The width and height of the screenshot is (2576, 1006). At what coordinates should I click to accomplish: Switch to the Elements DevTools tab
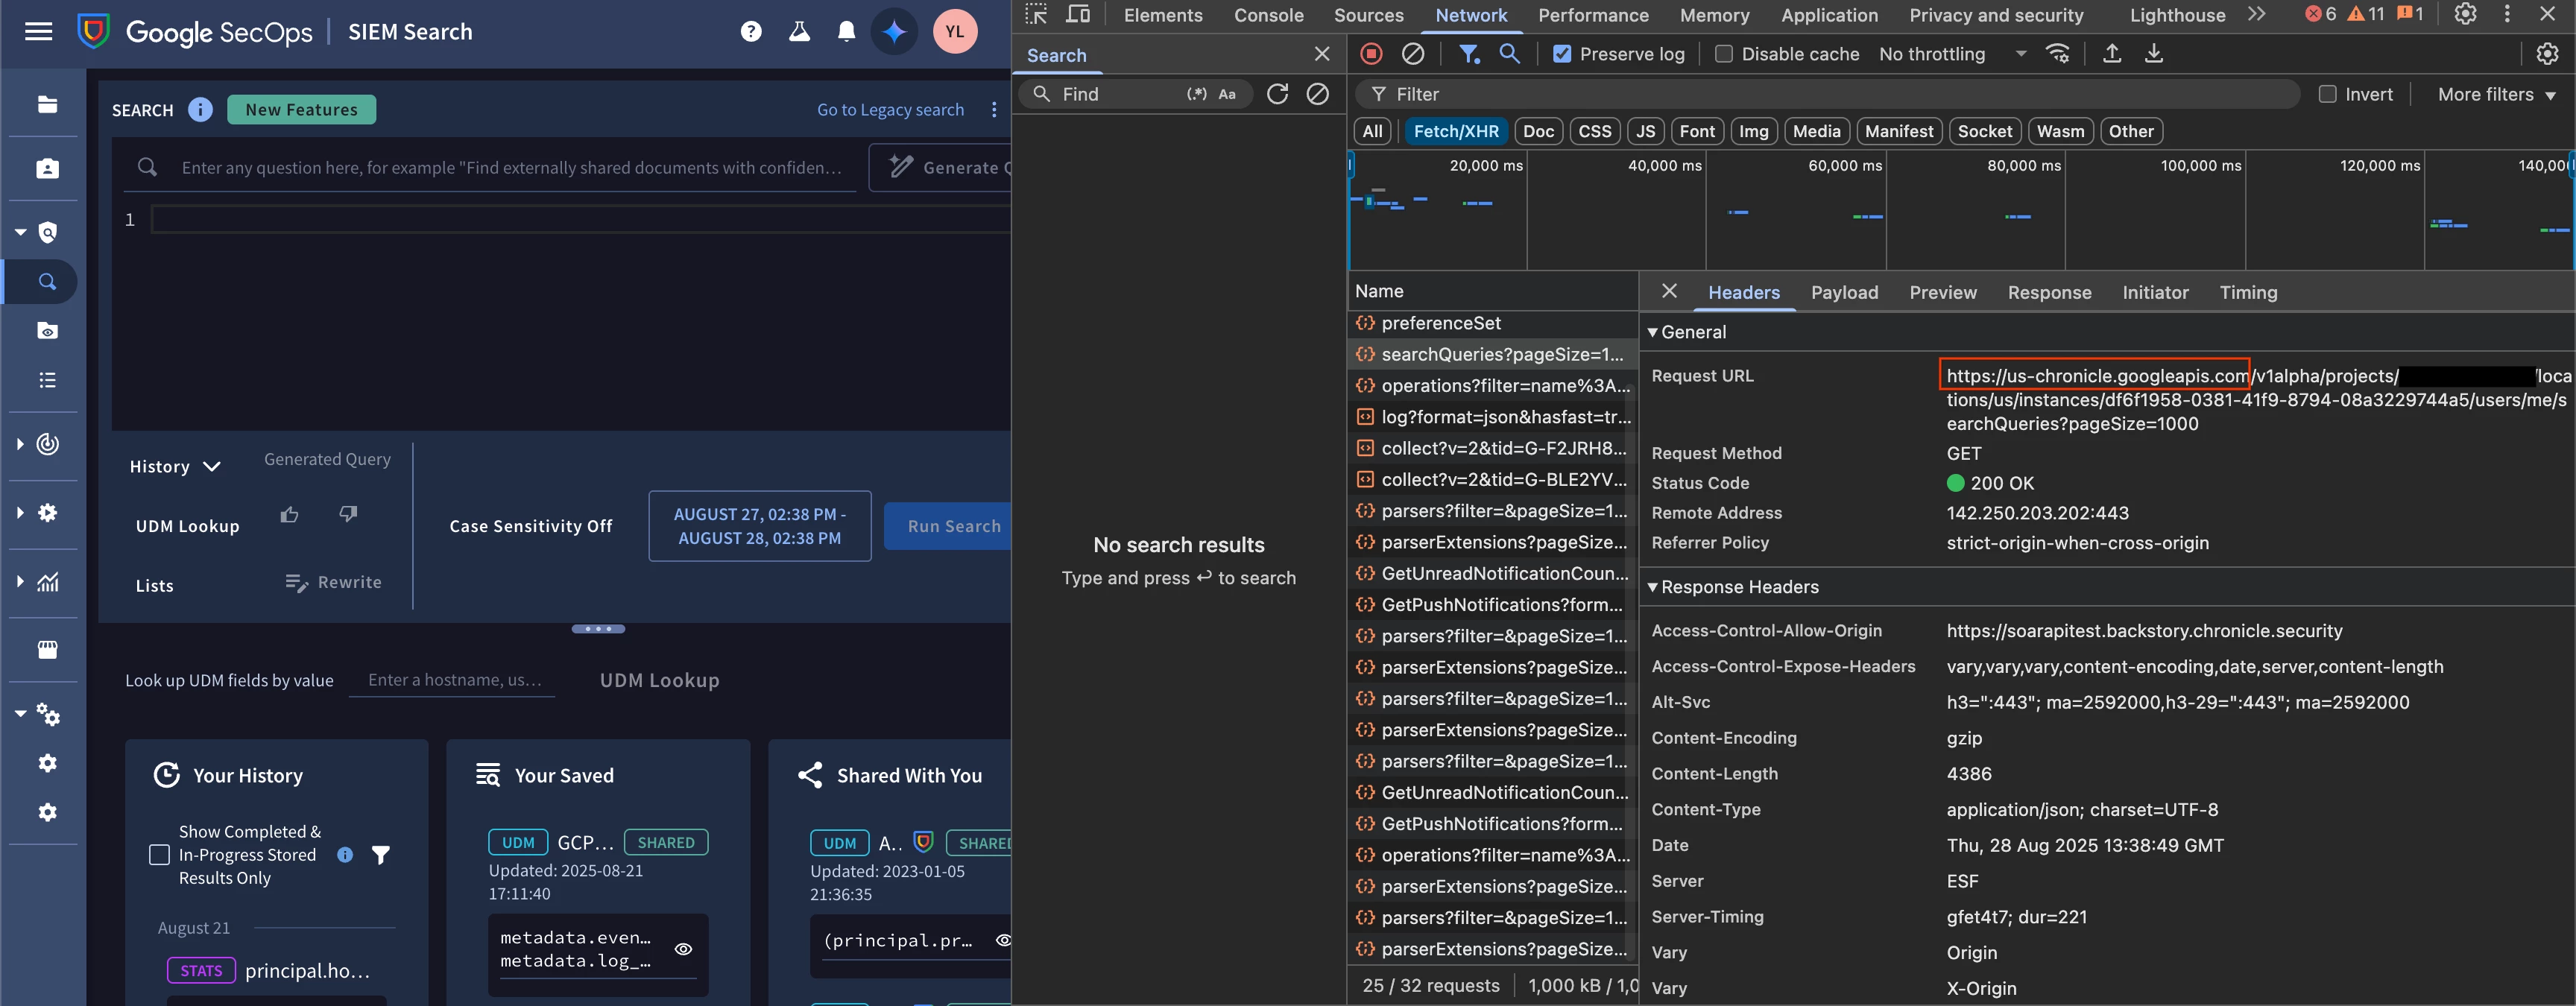tap(1163, 15)
